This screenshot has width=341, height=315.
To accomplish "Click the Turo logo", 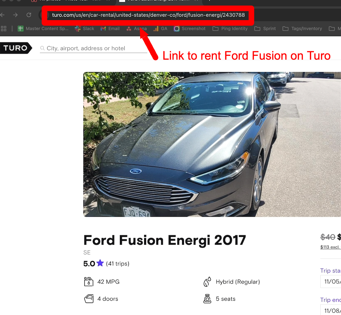I will point(16,48).
